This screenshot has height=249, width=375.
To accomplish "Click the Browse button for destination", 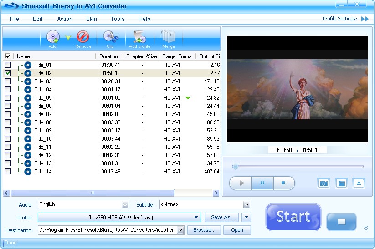I will tap(204, 230).
